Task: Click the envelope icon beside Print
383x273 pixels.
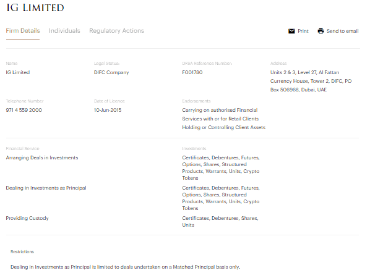Action: [x=291, y=31]
